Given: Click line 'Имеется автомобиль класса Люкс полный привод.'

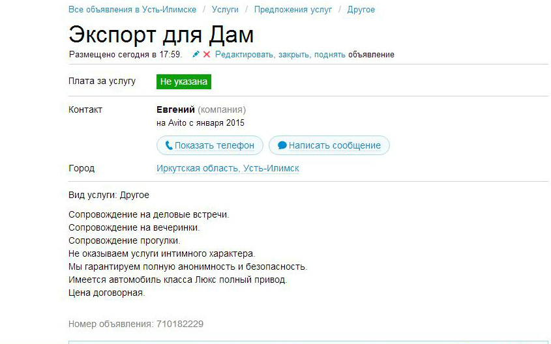Looking at the screenshot, I should (x=178, y=279).
